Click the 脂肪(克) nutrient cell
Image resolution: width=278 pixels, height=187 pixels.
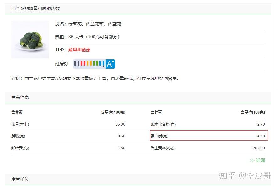tap(18, 136)
